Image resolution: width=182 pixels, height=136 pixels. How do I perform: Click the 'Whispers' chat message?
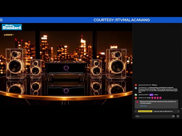coord(154,85)
